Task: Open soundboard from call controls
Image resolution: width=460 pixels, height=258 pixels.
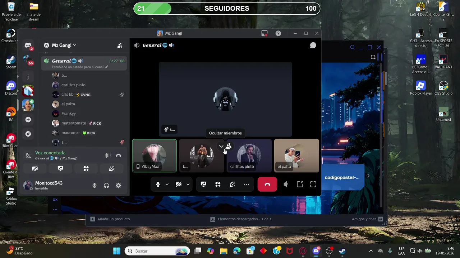Action: coord(232,184)
